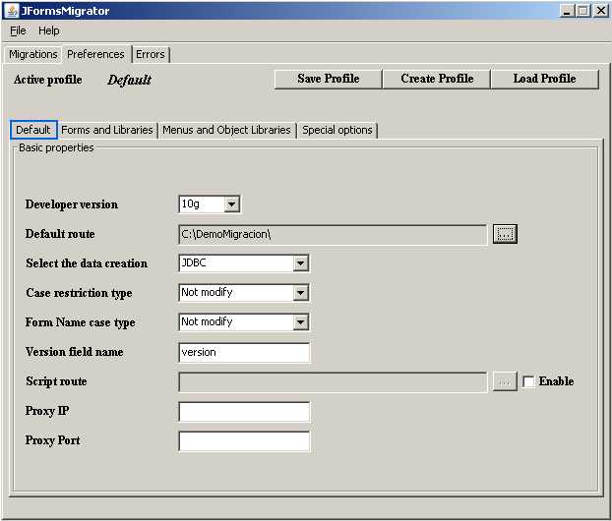The width and height of the screenshot is (612, 521).
Task: Click the Active profile label
Action: coord(48,80)
